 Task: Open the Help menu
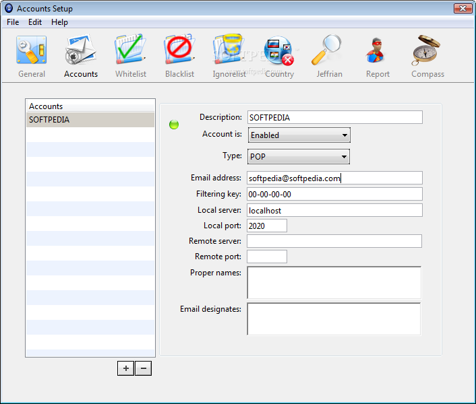click(x=59, y=22)
